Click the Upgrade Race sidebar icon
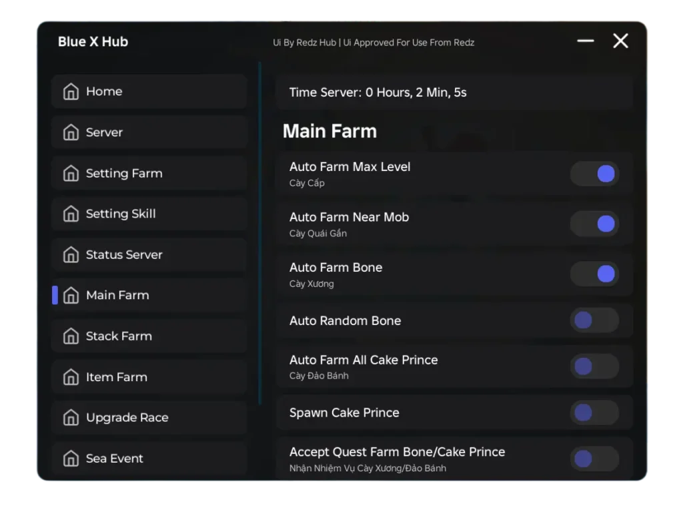This screenshot has height=510, width=683. 71,418
